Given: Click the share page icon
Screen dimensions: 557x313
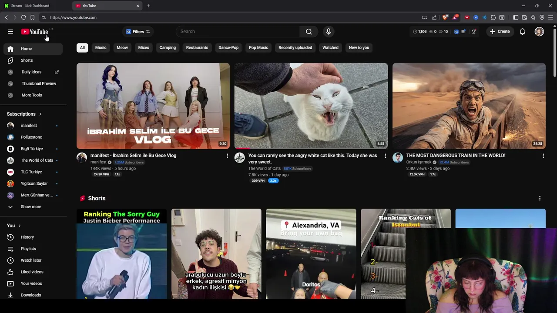Looking at the screenshot, I should pos(434,17).
